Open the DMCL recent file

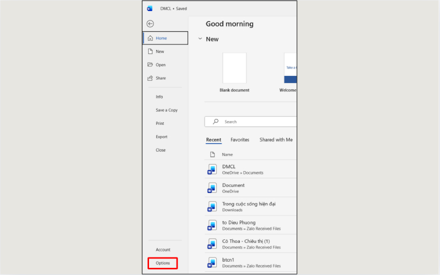[251, 169]
